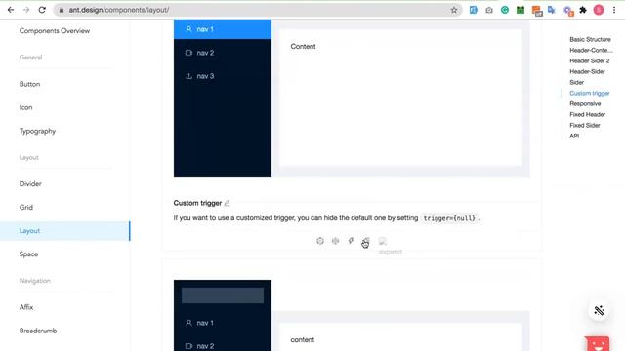Open Chrome's three-dot menu

point(614,10)
